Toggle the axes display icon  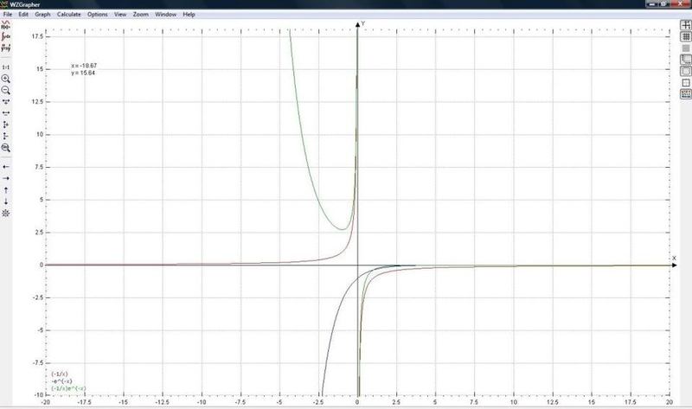point(686,27)
